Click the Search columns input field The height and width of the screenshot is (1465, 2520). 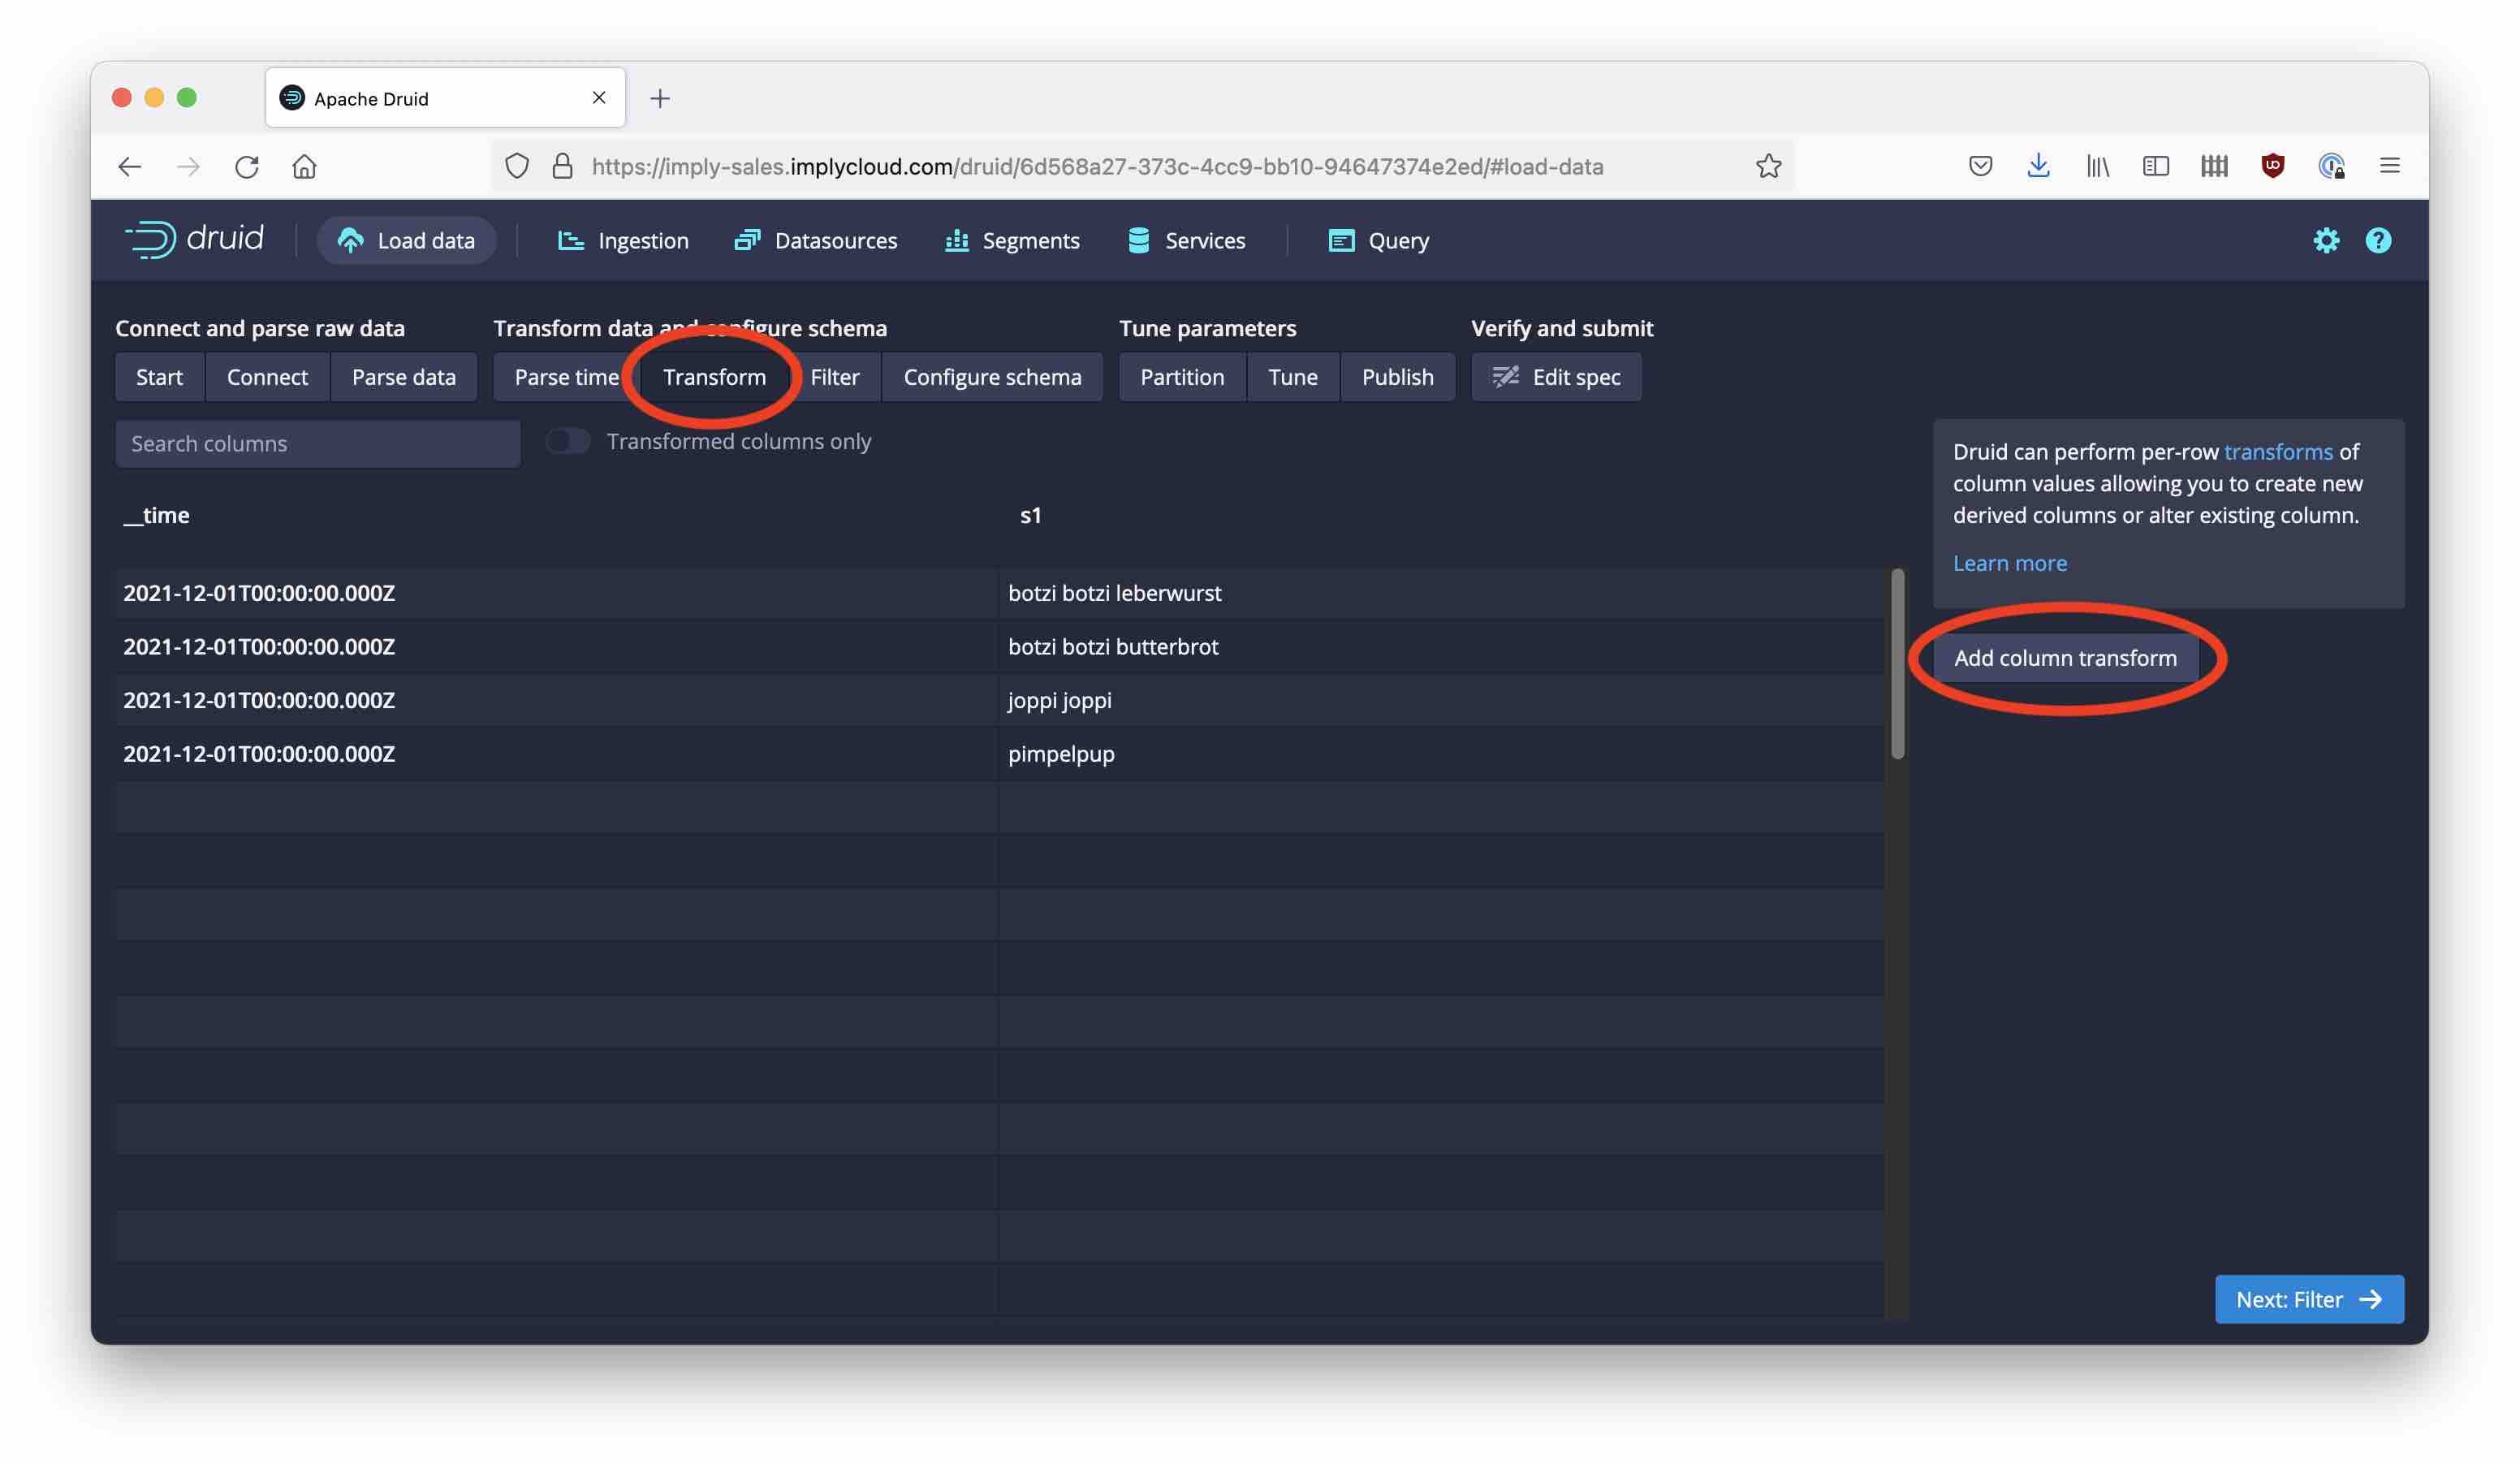(x=318, y=443)
